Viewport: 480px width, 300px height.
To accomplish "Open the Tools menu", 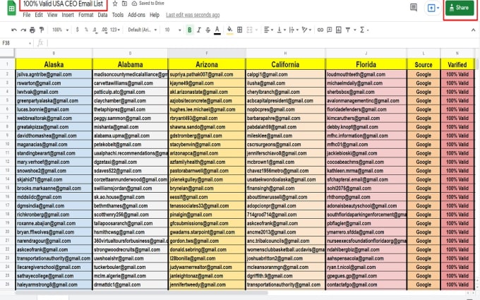I will [118, 15].
